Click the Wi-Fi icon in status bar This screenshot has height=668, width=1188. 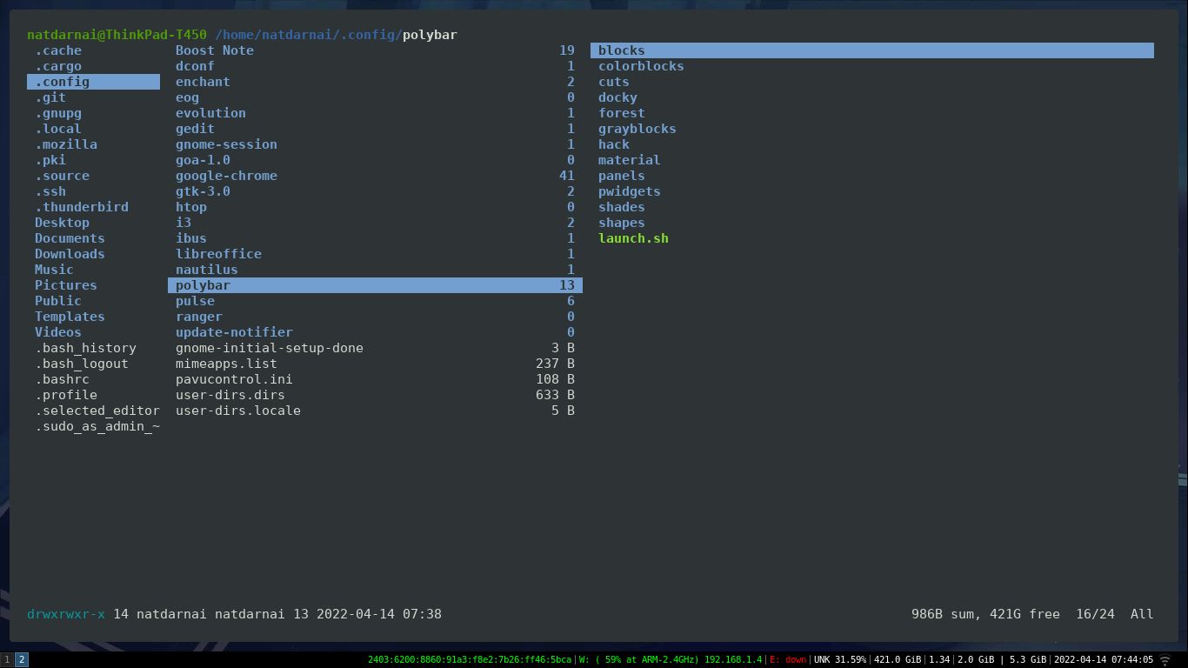coord(1165,660)
